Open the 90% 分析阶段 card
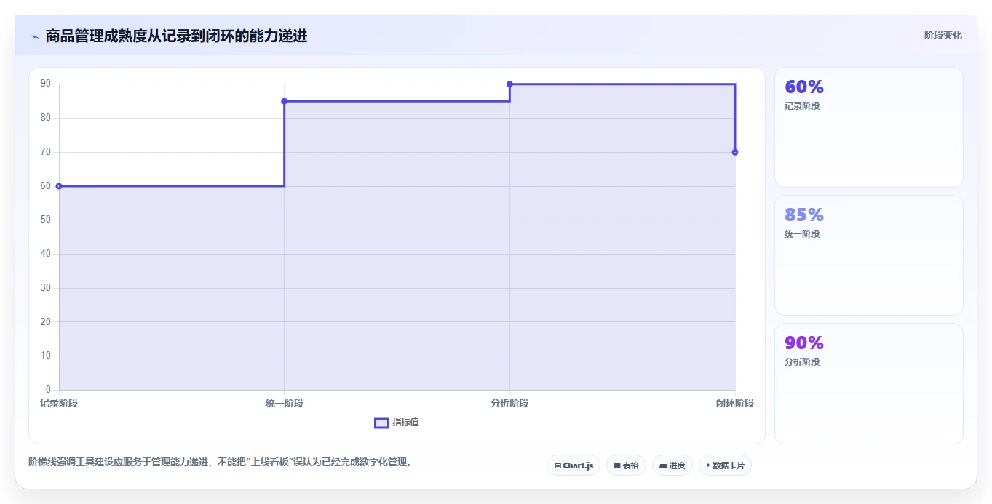The height and width of the screenshot is (504, 992). (869, 383)
